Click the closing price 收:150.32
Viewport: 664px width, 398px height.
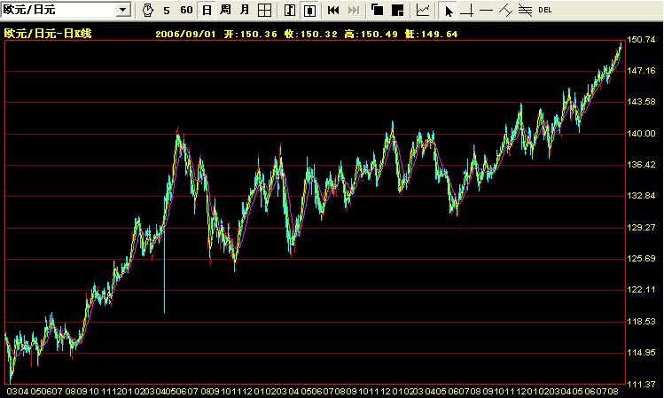[311, 34]
